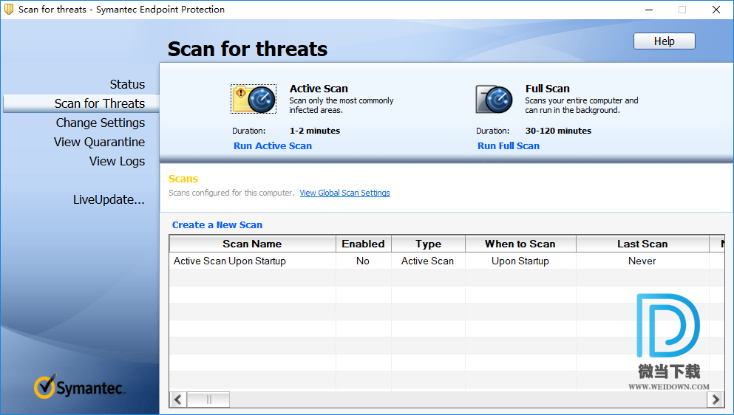The image size is (734, 415).
Task: Launch LiveUpdate from sidebar
Action: 109,199
